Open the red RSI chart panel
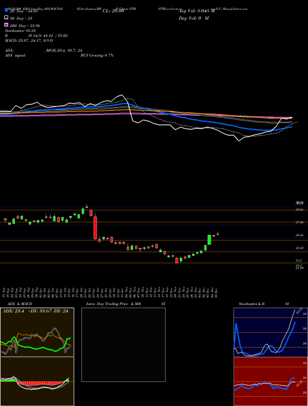308x406 pixels. coord(270,381)
